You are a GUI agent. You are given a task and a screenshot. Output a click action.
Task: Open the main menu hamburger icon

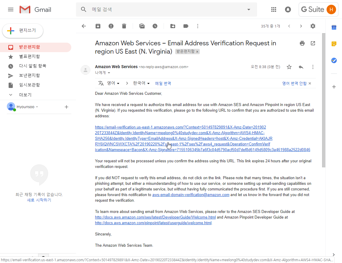(x=11, y=9)
